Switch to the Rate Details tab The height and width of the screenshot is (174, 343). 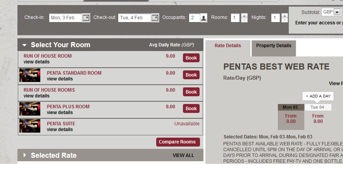(x=228, y=46)
